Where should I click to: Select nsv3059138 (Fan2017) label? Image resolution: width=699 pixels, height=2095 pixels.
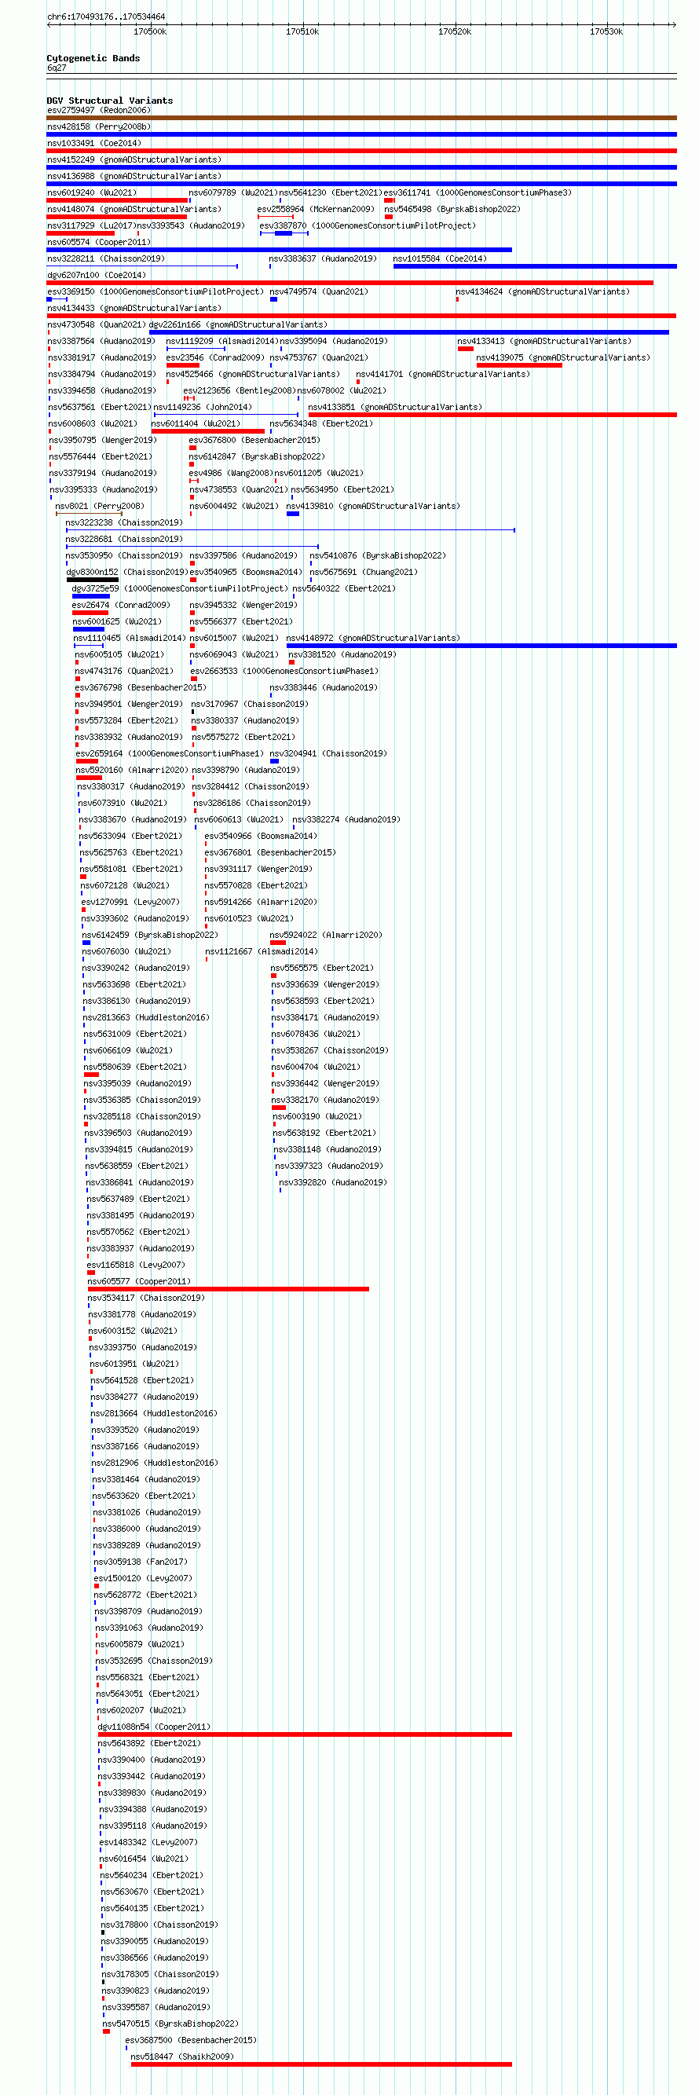141,1562
